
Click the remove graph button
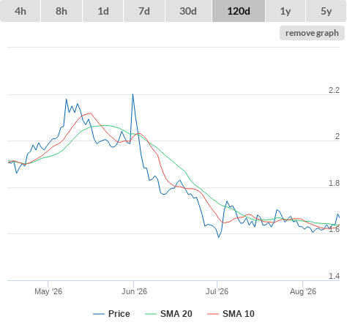click(x=312, y=33)
